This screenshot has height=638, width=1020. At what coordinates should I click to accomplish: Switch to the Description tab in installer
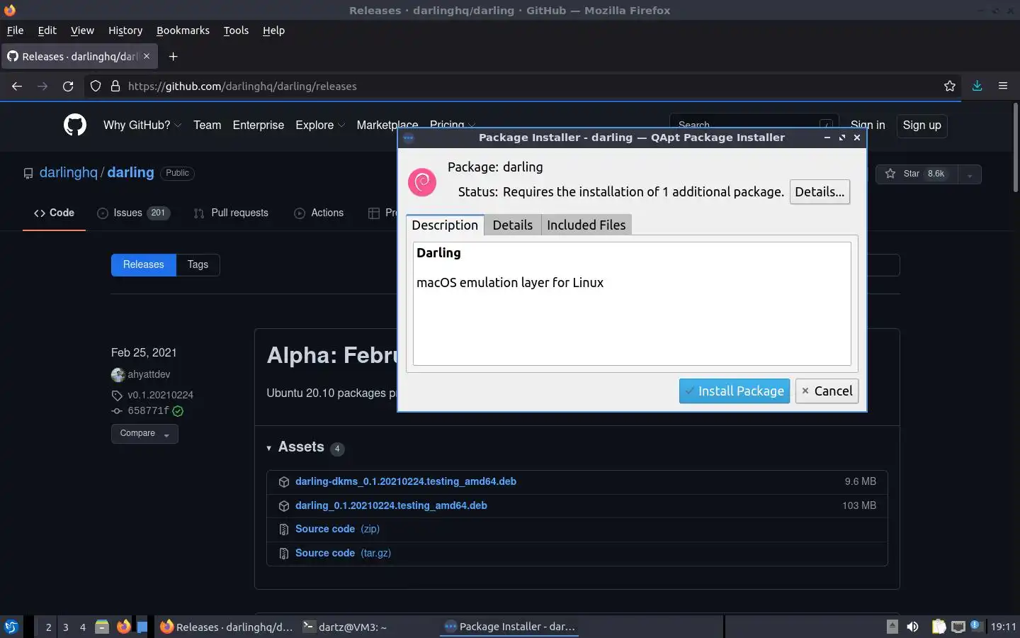tap(445, 225)
